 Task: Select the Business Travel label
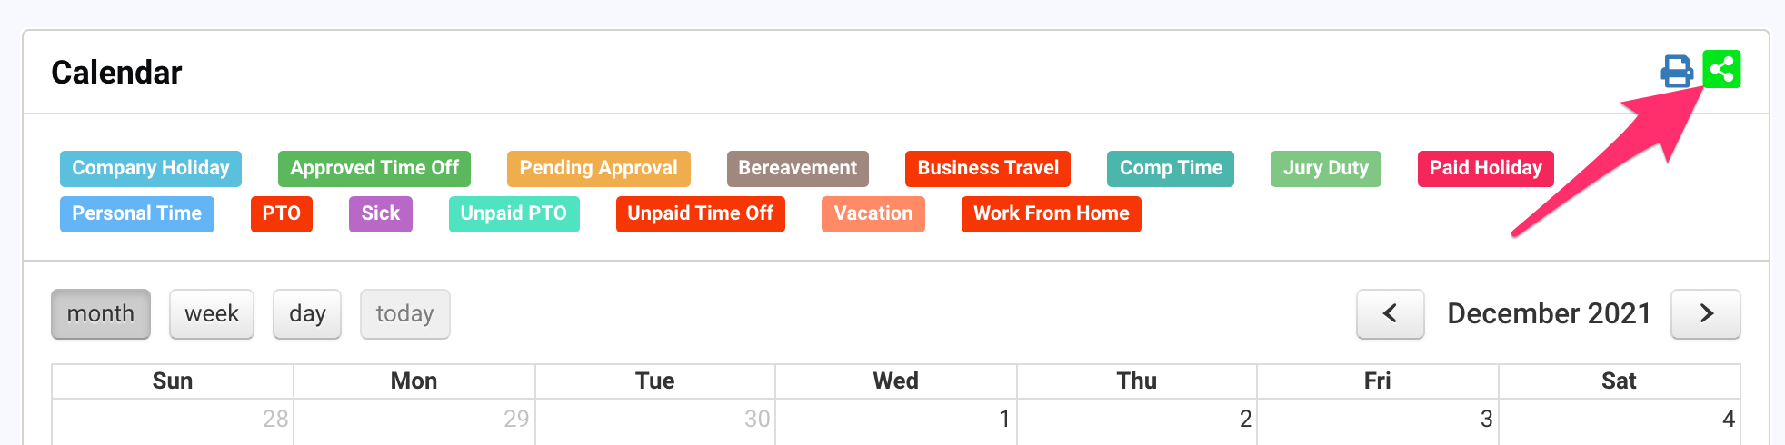(x=988, y=169)
